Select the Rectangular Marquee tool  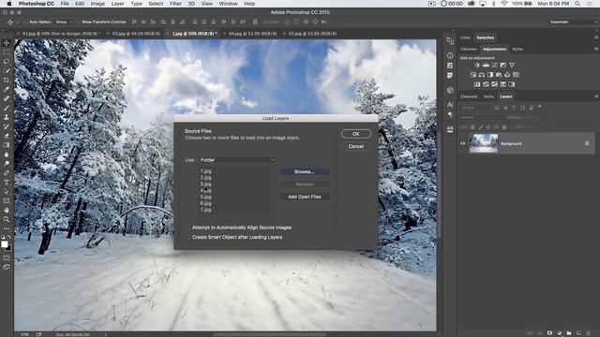7,52
